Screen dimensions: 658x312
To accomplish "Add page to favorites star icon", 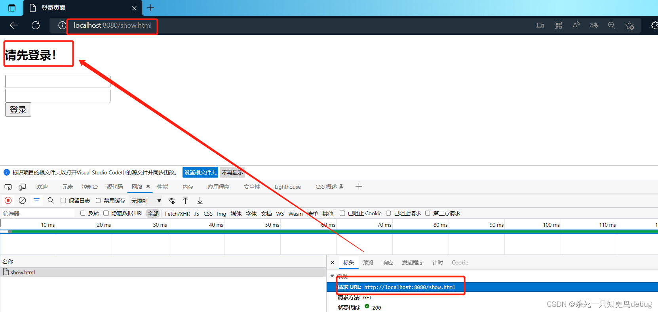I will (629, 25).
